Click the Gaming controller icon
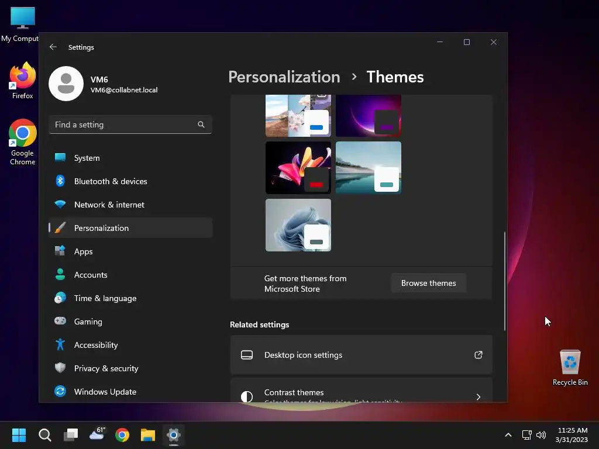Screen dimensions: 599x449 click(x=60, y=321)
